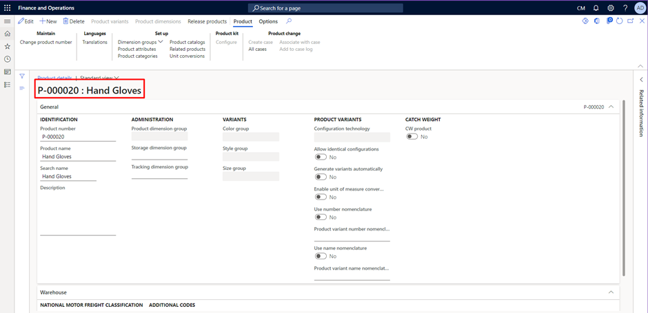Image resolution: width=648 pixels, height=313 pixels.
Task: Click the attachments icon with badge
Action: click(609, 21)
